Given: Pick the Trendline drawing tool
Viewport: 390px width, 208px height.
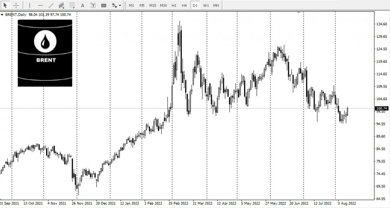Looking at the screenshot, I should [51, 5].
